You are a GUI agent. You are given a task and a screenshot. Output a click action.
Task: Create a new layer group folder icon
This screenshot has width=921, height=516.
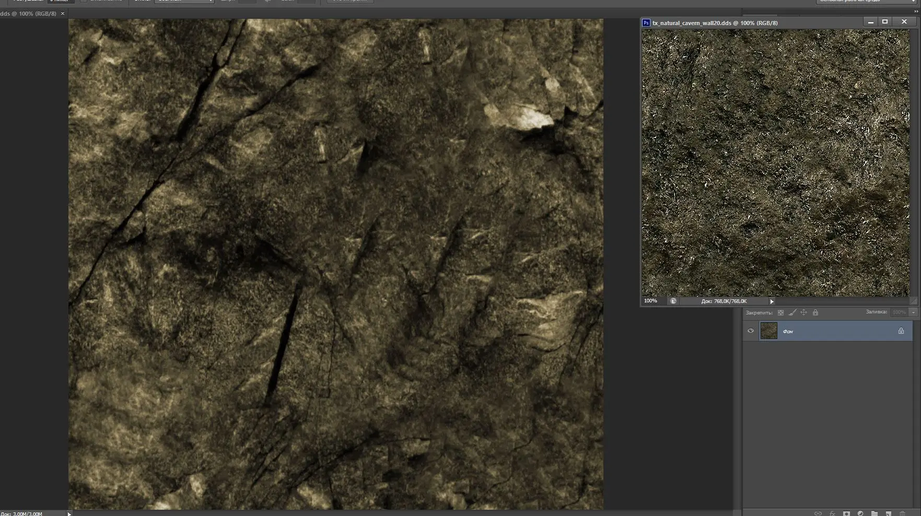[875, 513]
